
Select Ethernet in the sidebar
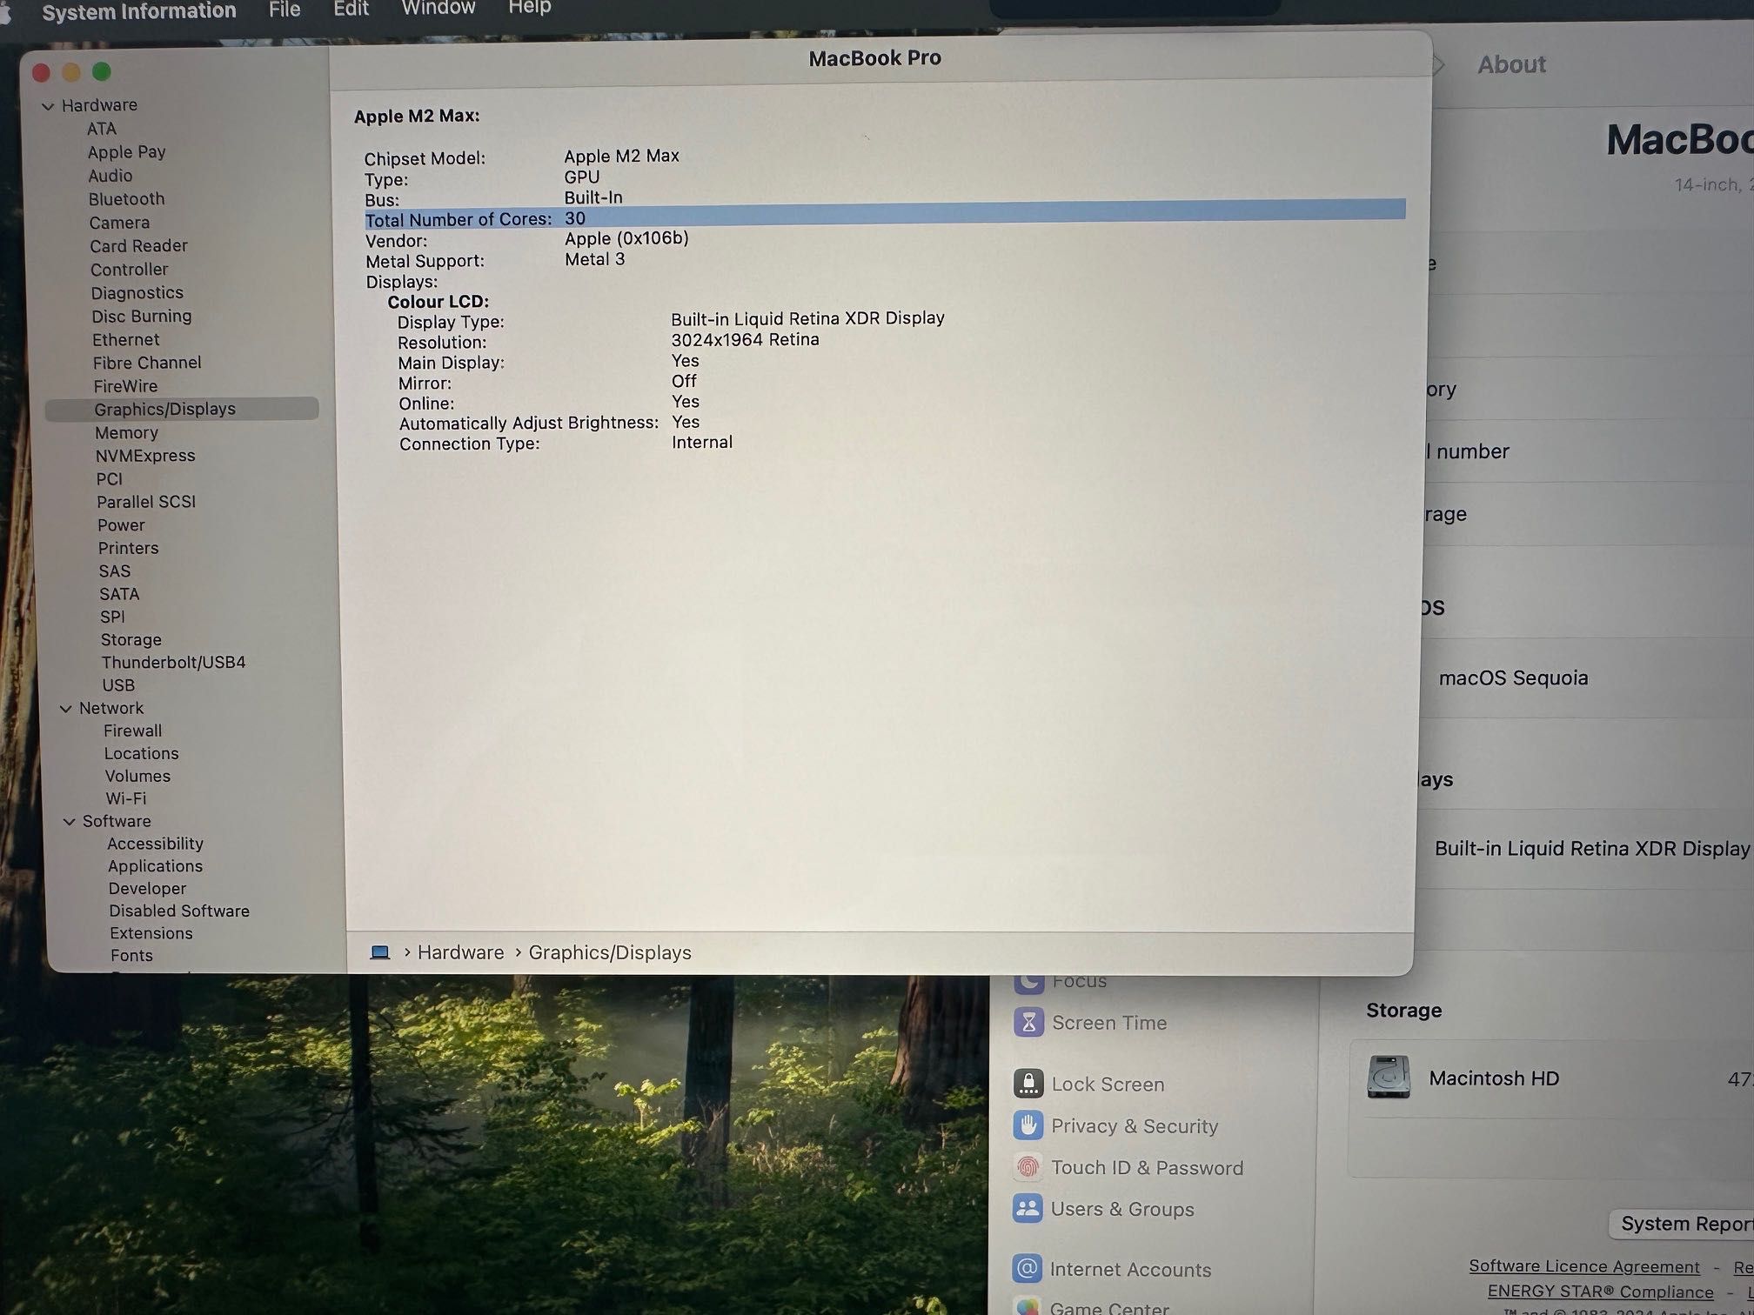click(126, 340)
